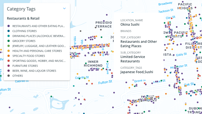Click the Health and Personal Care color dot
Viewport: 202px width, 114px height.
pyautogui.click(x=9, y=51)
